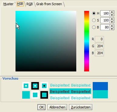Pick a color in the saturation-brightness square
Viewport: 117px width, 112px height.
pyautogui.click(x=46, y=41)
